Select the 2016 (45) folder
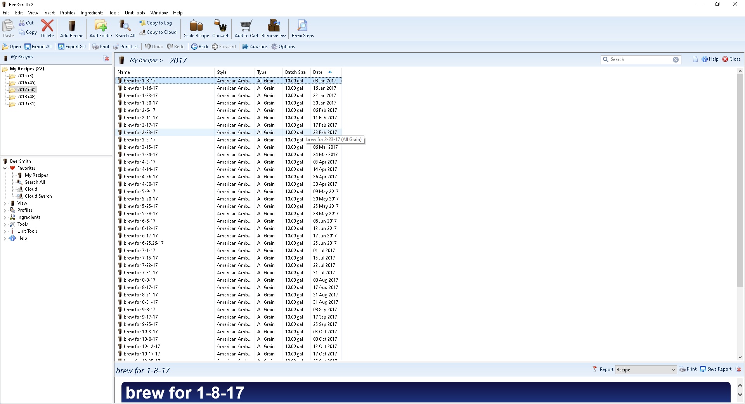 point(26,83)
